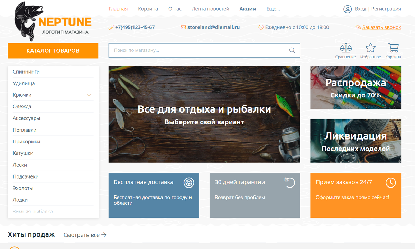Image resolution: width=415 pixels, height=249 pixels.
Task: Open the Корзина shopping cart icon
Action: pyautogui.click(x=393, y=48)
